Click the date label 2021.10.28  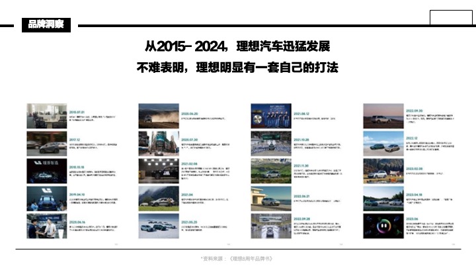301,140
